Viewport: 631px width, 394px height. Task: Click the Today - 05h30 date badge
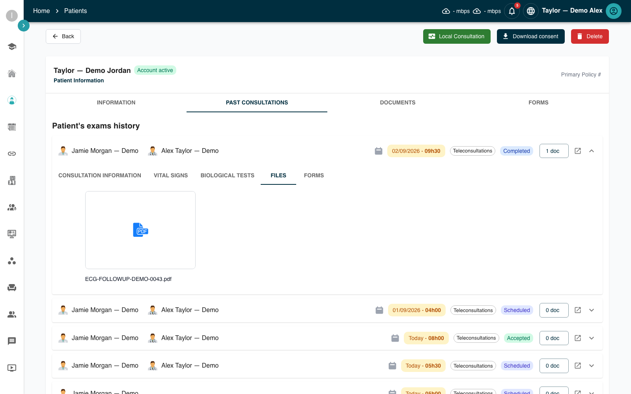click(x=423, y=366)
